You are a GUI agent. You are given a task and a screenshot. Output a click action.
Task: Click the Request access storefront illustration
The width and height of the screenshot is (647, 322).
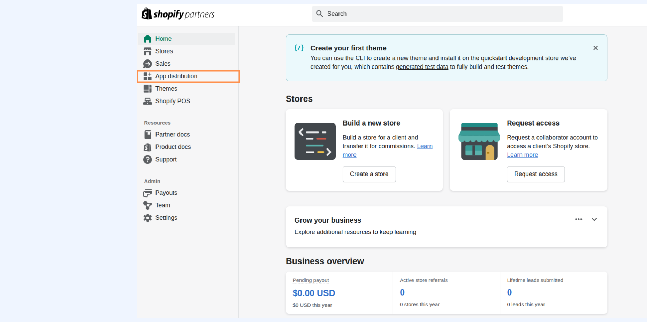pyautogui.click(x=479, y=141)
